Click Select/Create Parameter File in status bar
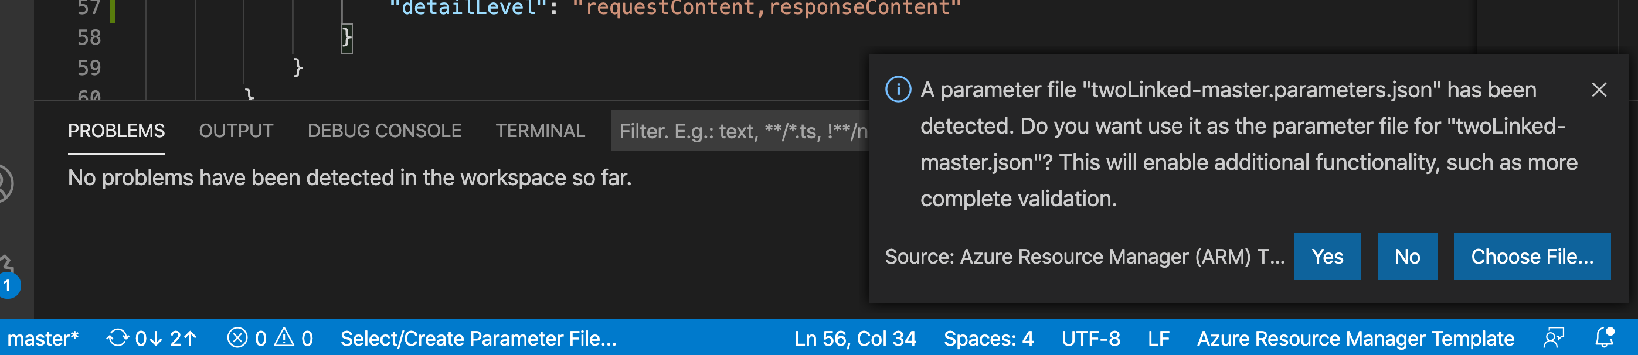1638x355 pixels. click(478, 339)
